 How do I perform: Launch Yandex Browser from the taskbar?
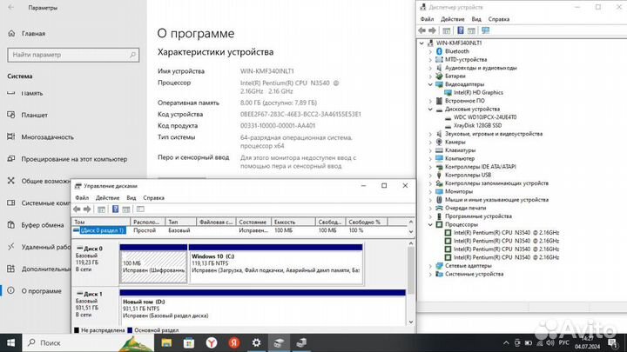point(212,342)
